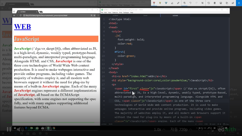Screen dimensions: 242x136
Task: Select the yellow pencil tool
Action: click(160, 3)
